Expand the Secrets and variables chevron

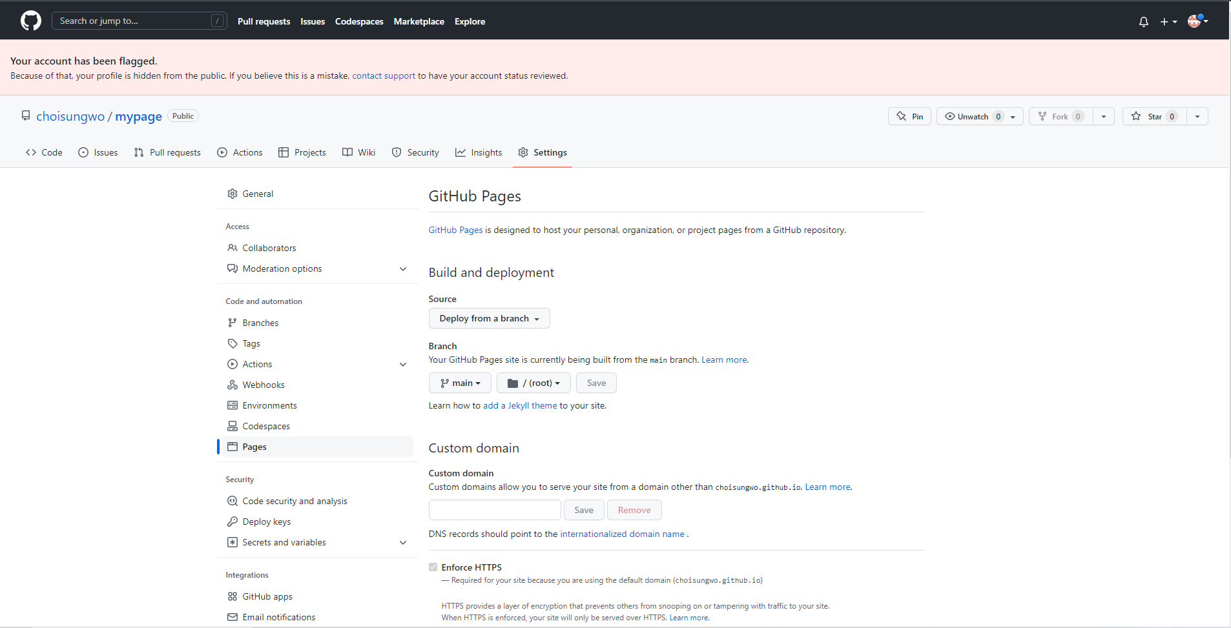[403, 542]
